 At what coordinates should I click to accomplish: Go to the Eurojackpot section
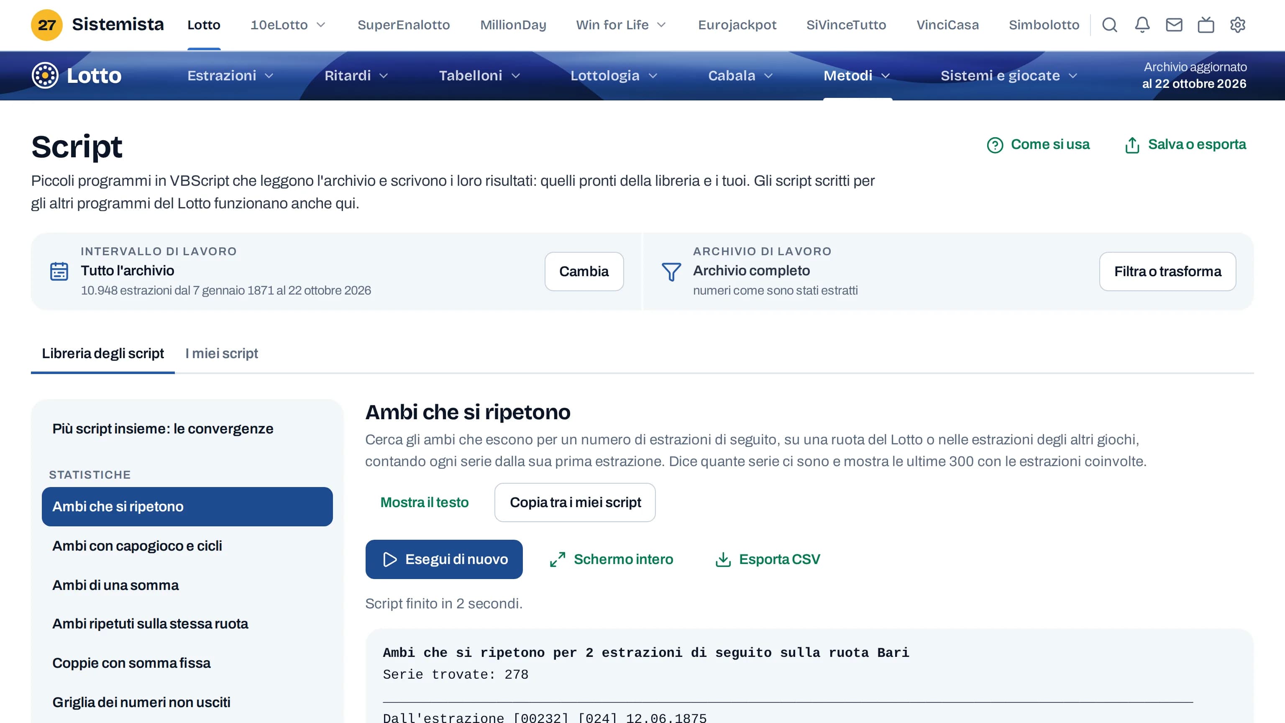pyautogui.click(x=737, y=25)
